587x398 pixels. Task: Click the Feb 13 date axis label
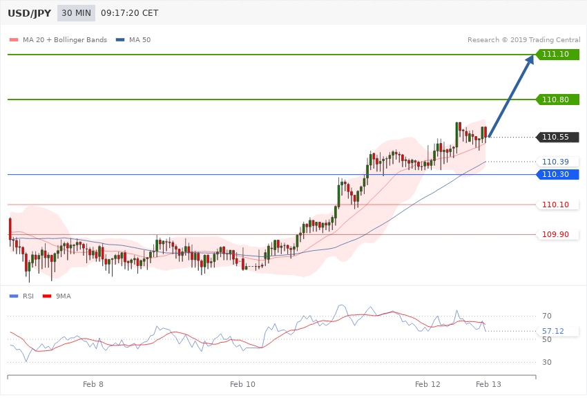click(488, 384)
